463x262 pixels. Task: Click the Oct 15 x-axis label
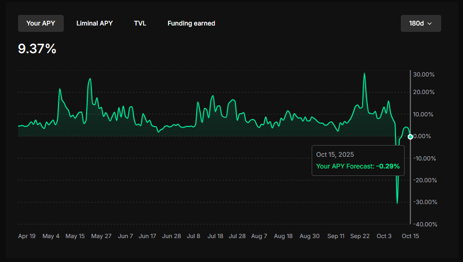click(x=410, y=236)
